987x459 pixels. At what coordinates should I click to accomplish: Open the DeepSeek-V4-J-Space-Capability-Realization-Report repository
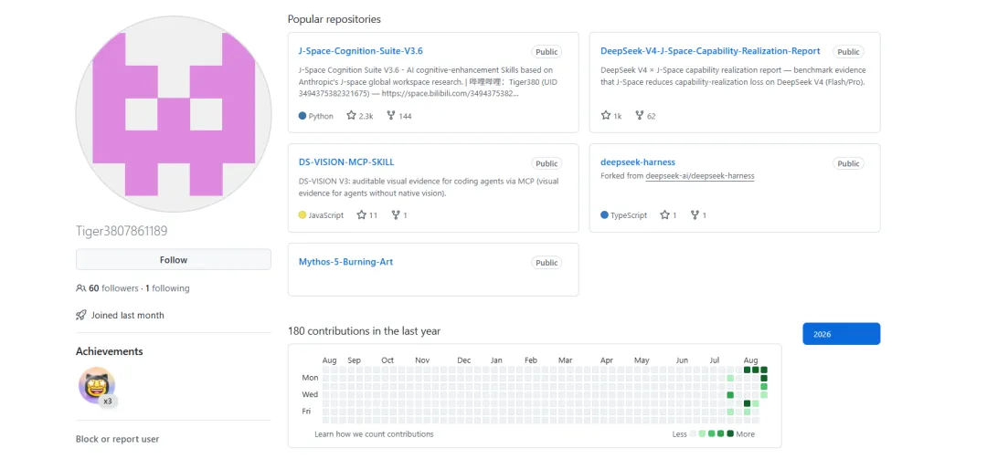710,51
